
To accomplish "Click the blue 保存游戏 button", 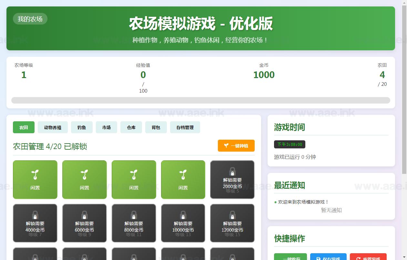I will coord(328,257).
